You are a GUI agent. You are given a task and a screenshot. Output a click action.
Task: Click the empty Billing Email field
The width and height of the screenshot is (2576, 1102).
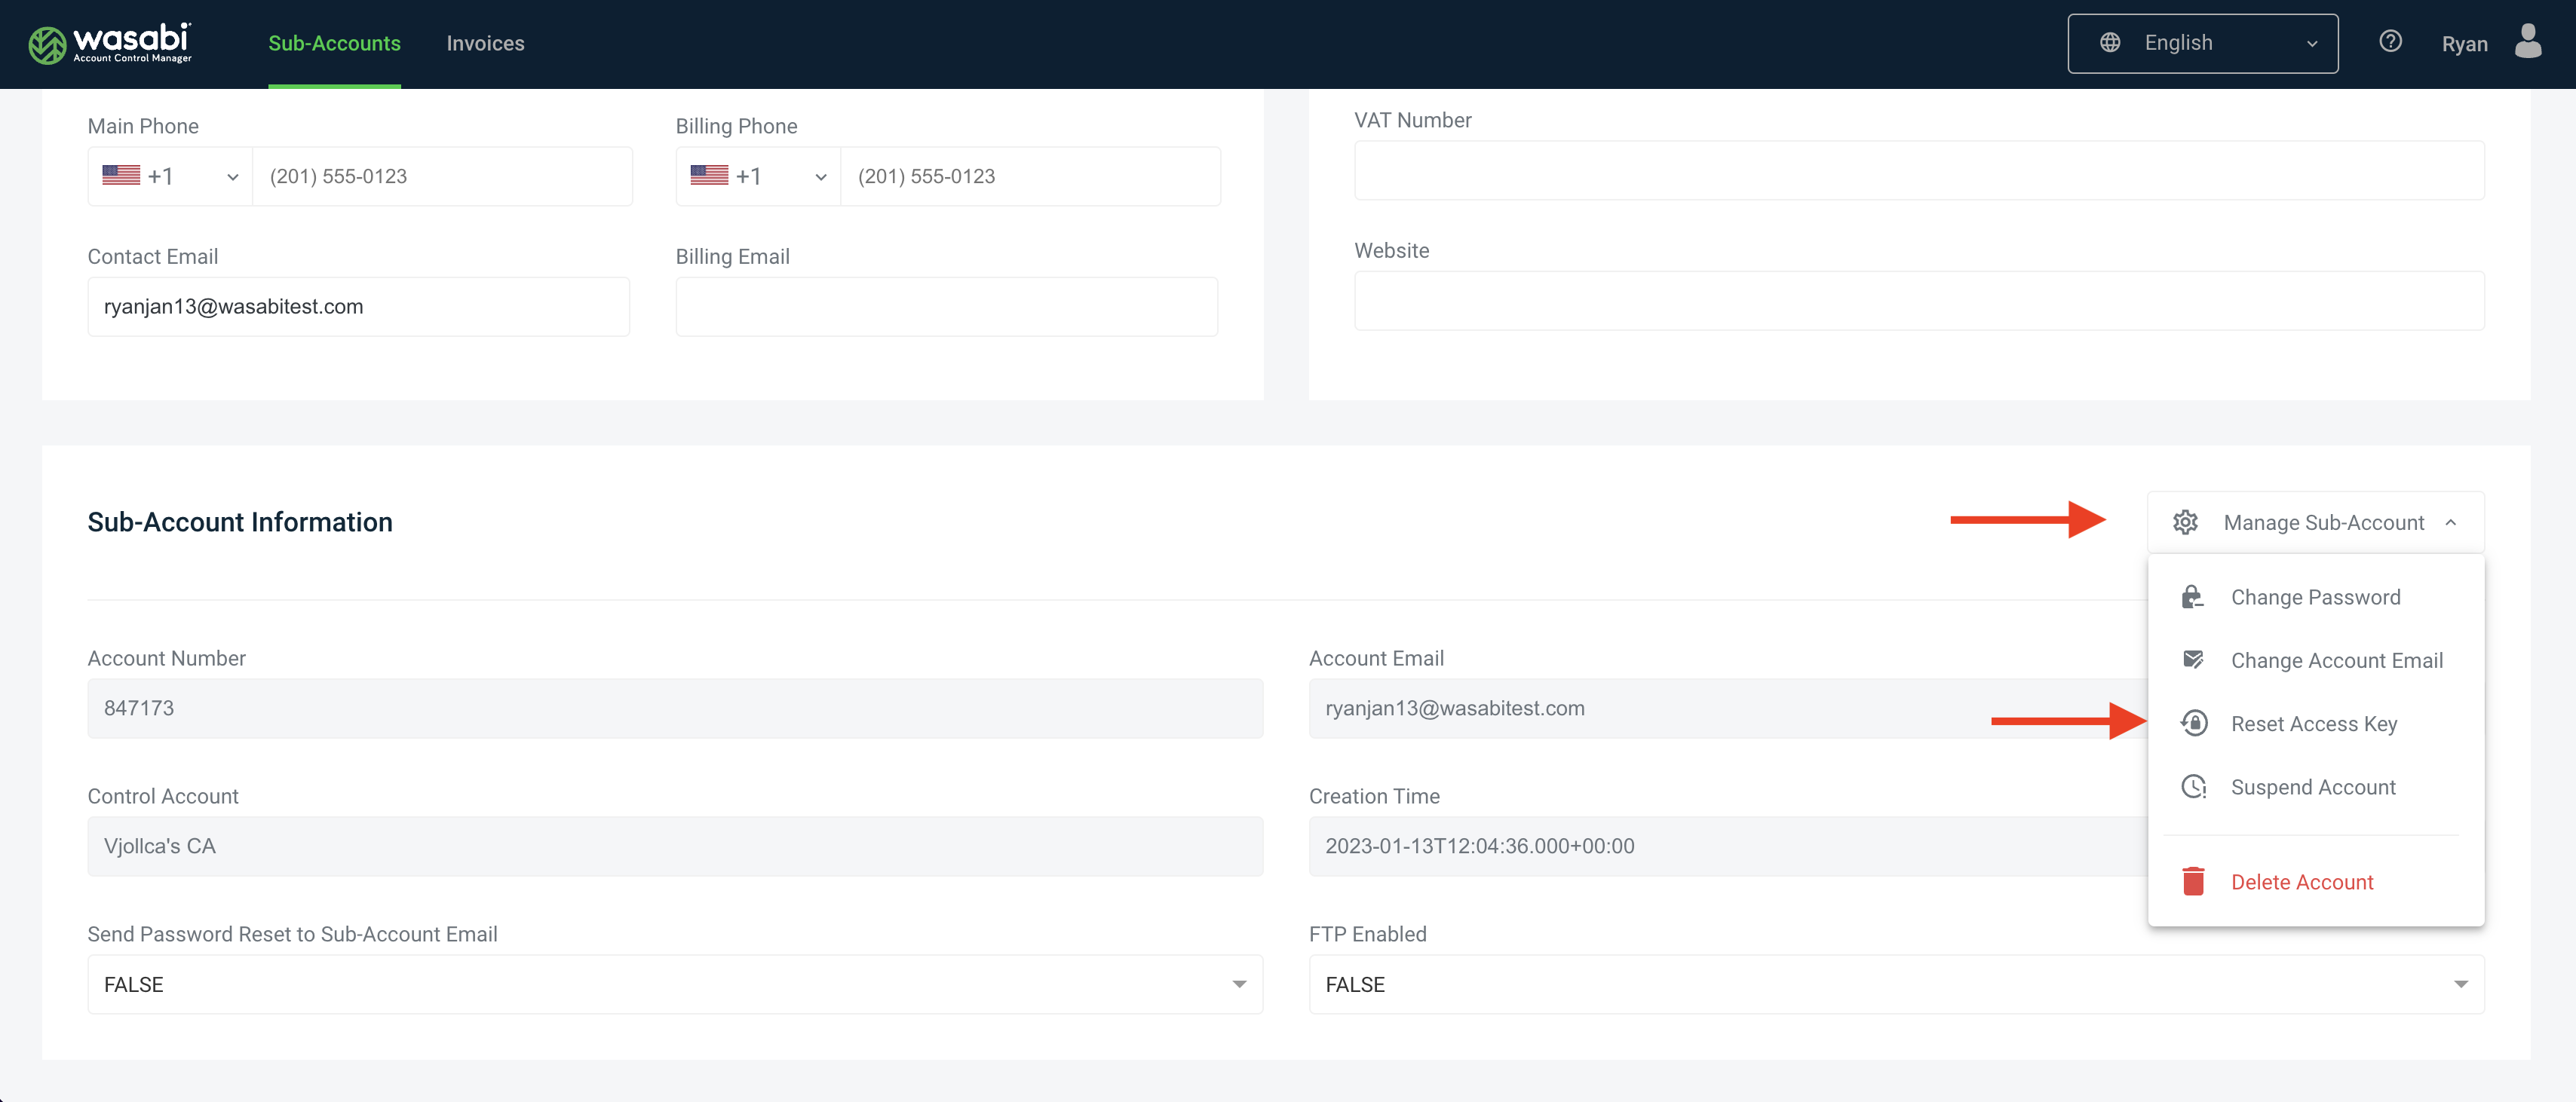[946, 306]
